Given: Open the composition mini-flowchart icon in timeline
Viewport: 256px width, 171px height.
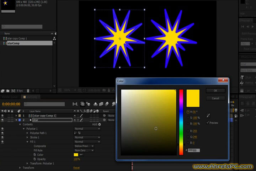Looking at the screenshot, I should [75, 104].
